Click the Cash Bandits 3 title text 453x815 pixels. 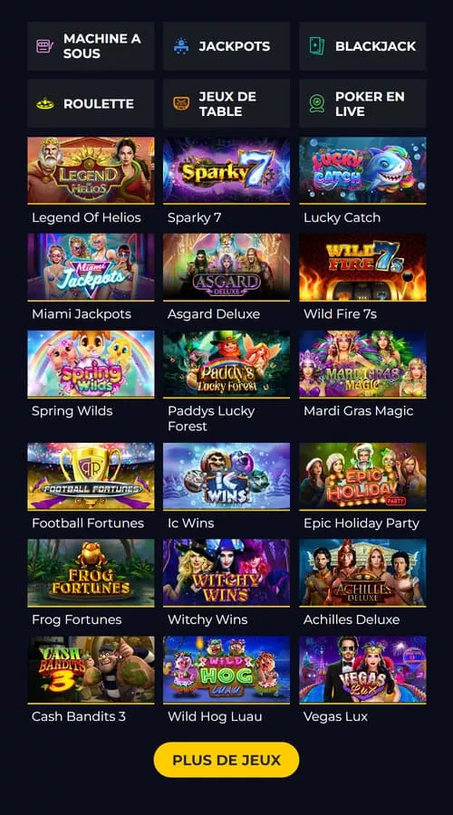(x=79, y=716)
